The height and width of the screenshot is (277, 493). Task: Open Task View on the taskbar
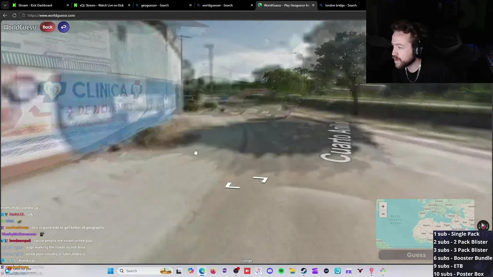point(179,271)
